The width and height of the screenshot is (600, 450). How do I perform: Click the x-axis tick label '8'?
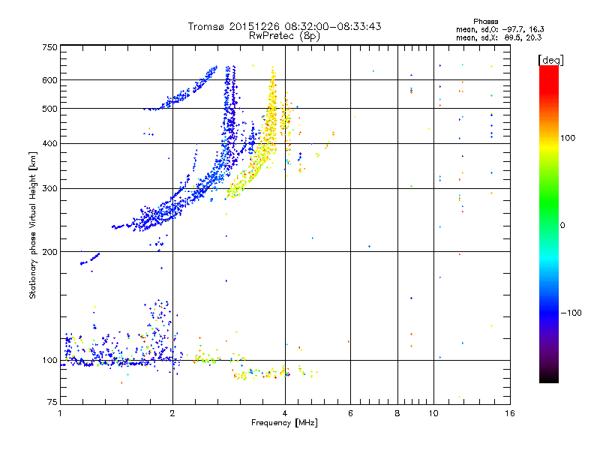click(x=397, y=413)
